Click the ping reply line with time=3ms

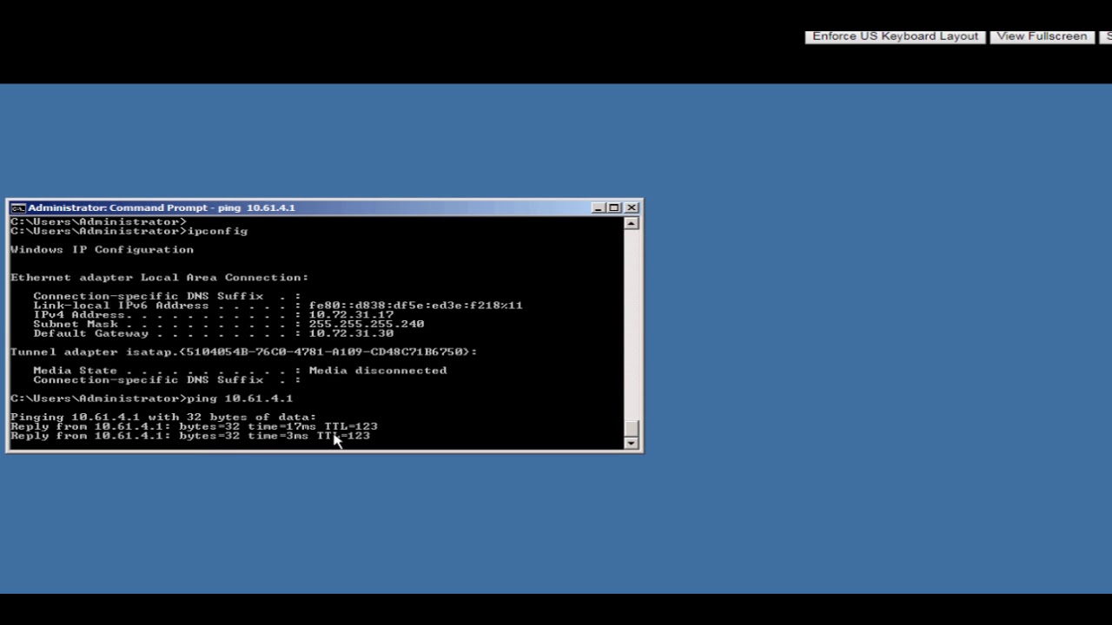190,436
